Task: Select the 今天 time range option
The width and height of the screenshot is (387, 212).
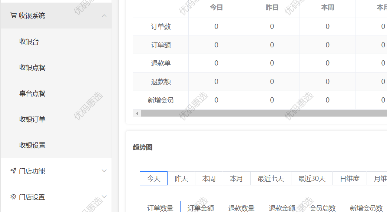Action: (153, 179)
